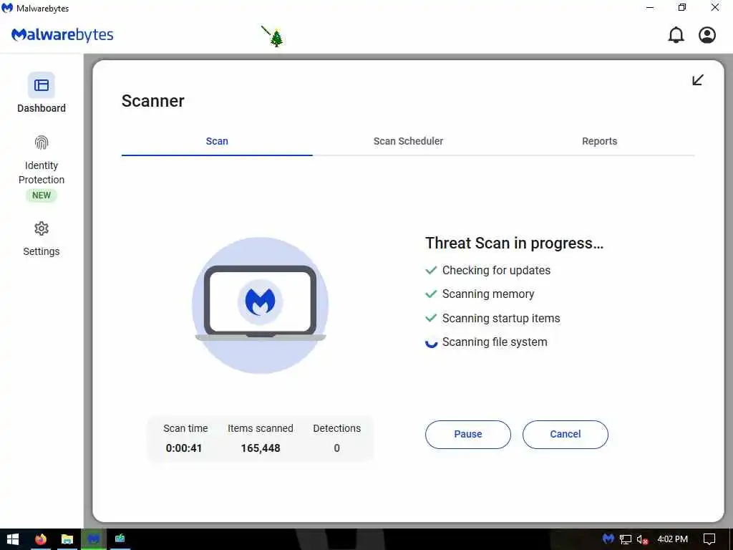Close the Malwarebytes window
Viewport: 733px width, 550px height.
tap(715, 7)
